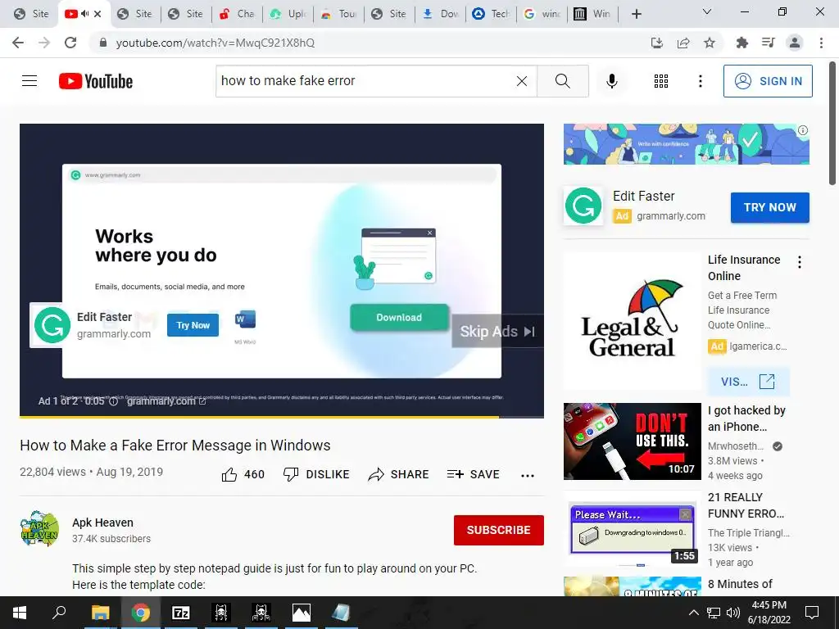Open Apk Heaven channel avatar
The image size is (839, 629).
point(39,528)
